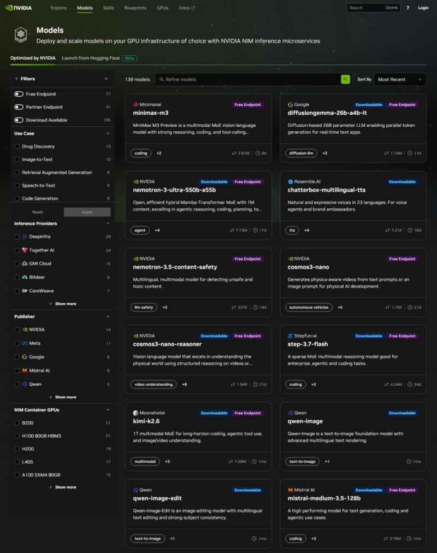The width and height of the screenshot is (437, 553).
Task: Click the Deepinfra provider icon
Action: [25, 237]
